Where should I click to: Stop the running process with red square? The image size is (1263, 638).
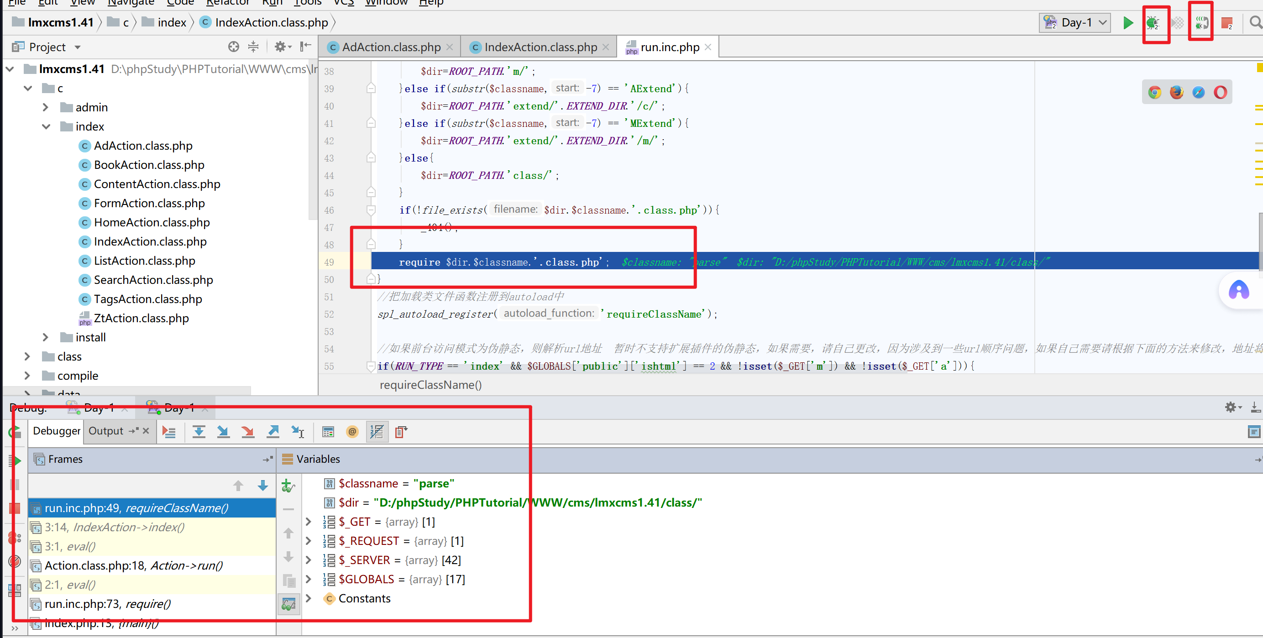[x=1227, y=22]
